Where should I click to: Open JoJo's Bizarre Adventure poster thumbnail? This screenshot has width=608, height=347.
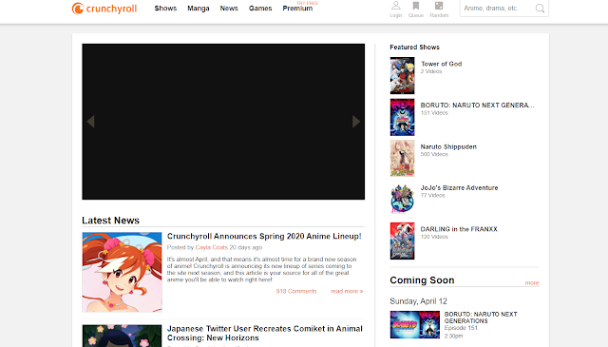pos(402,200)
